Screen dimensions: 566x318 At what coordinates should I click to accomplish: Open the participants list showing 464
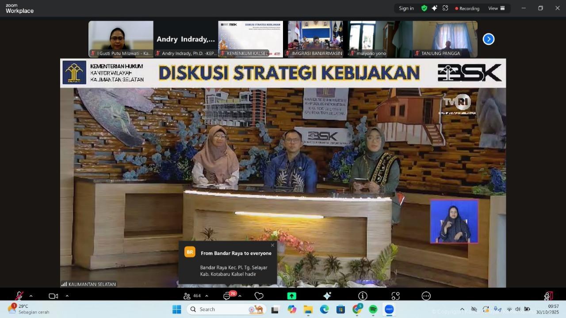(192, 296)
